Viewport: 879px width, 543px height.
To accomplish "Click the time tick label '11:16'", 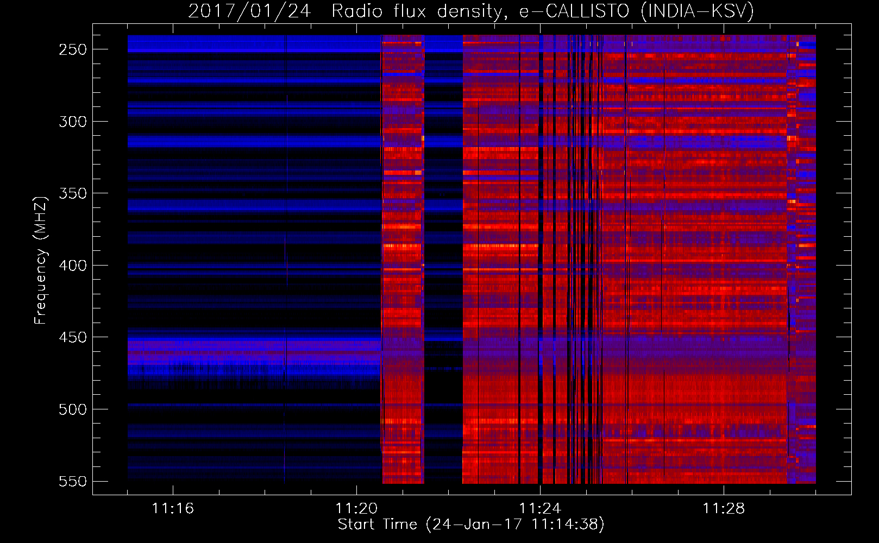I will click(173, 508).
